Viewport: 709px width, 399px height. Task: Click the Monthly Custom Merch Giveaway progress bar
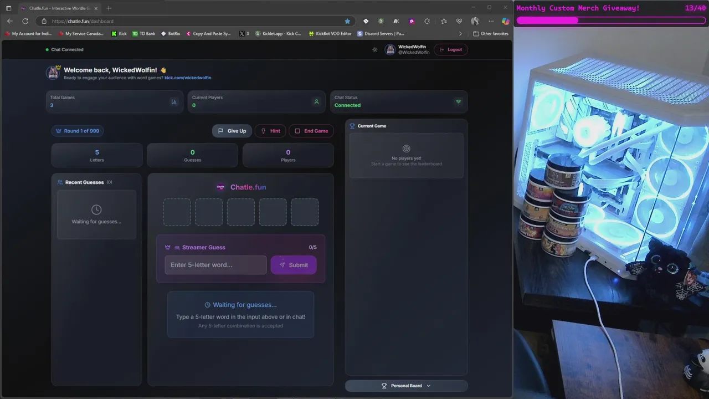[611, 21]
